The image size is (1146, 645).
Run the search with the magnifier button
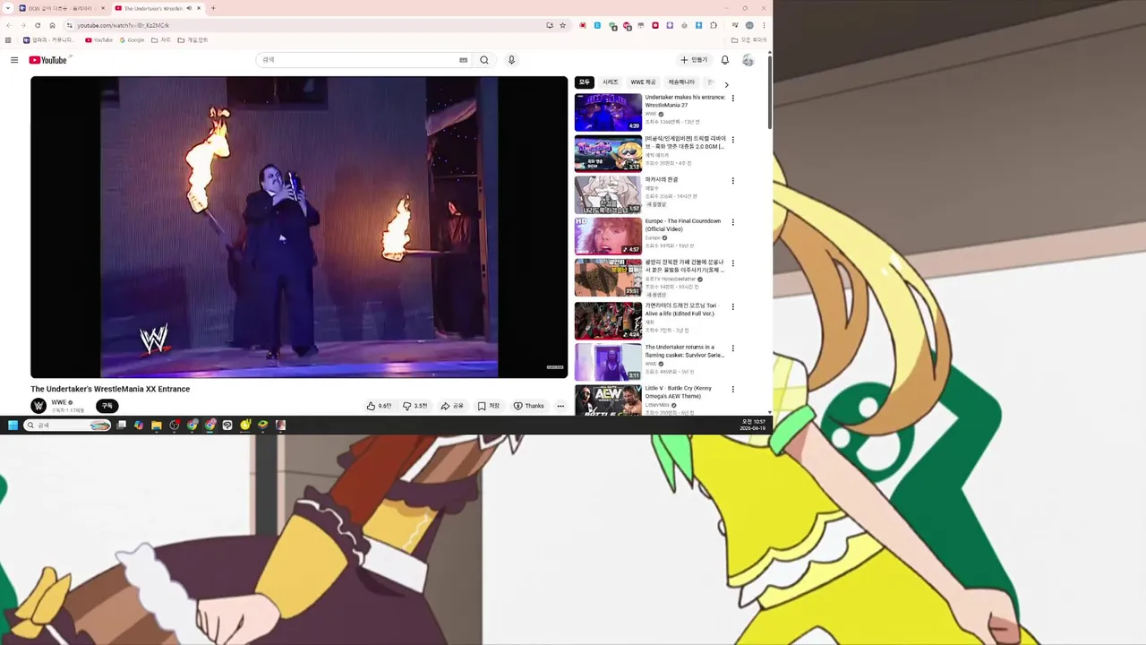[x=484, y=60]
